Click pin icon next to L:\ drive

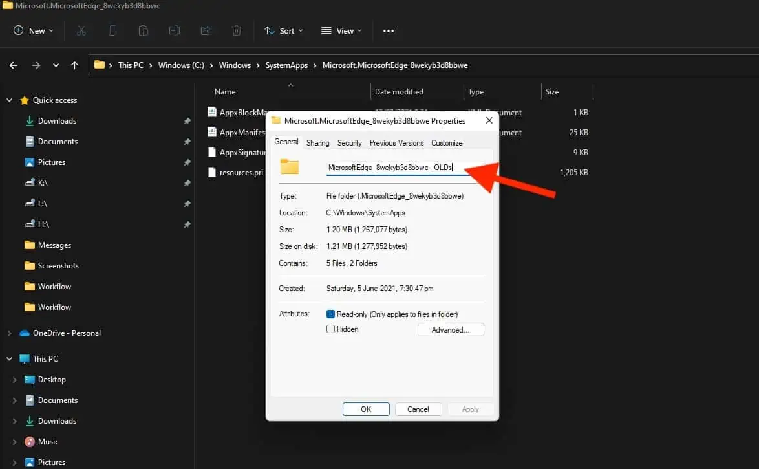pos(187,204)
